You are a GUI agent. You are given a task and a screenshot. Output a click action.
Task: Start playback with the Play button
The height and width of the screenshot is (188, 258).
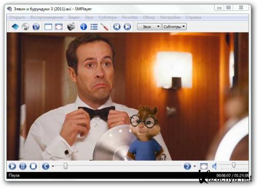click(x=12, y=166)
